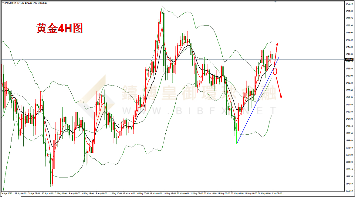Click the XAUUSD,H4 symbol header text
355x197 pixels.
8,3
